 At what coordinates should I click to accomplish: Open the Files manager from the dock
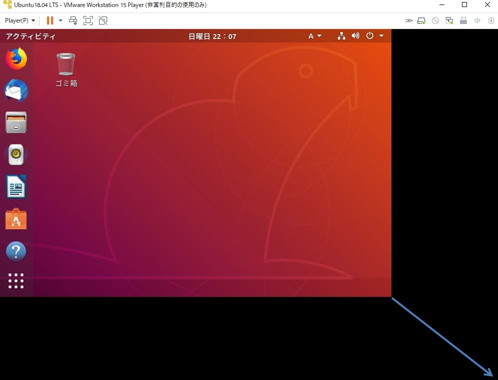[x=16, y=123]
